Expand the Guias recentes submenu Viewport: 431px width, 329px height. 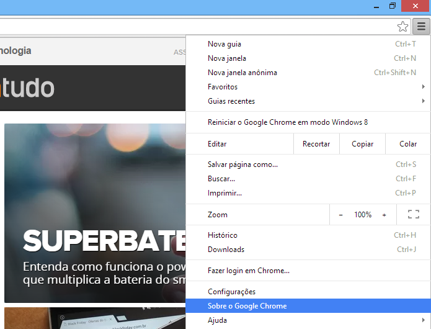point(308,101)
